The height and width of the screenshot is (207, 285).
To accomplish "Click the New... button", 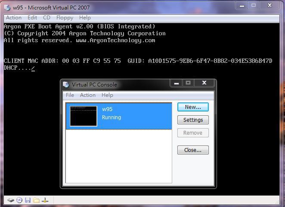I will pos(193,107).
